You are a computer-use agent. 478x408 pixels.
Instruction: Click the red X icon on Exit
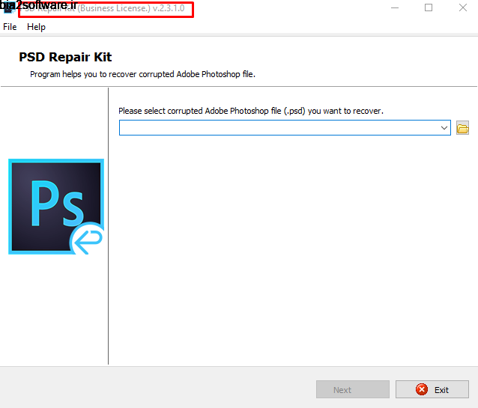(x=422, y=389)
